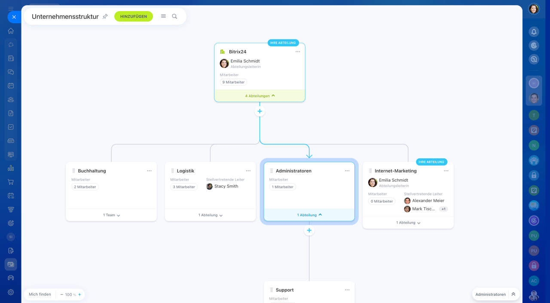Click the Mich finden button

click(40, 294)
